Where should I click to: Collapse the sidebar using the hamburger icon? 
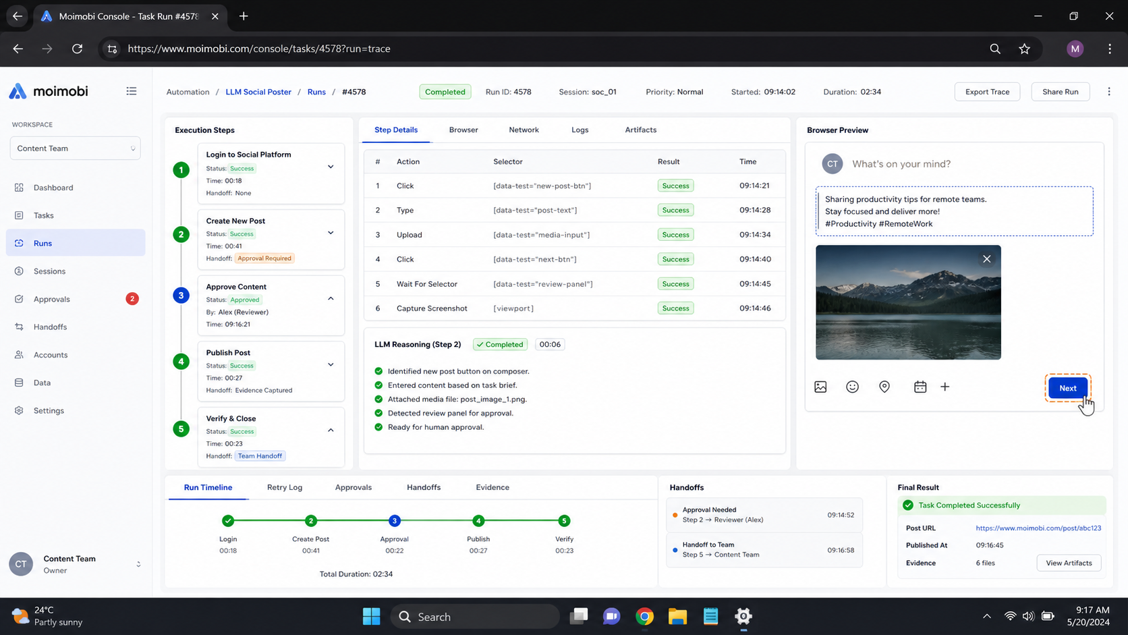click(131, 91)
